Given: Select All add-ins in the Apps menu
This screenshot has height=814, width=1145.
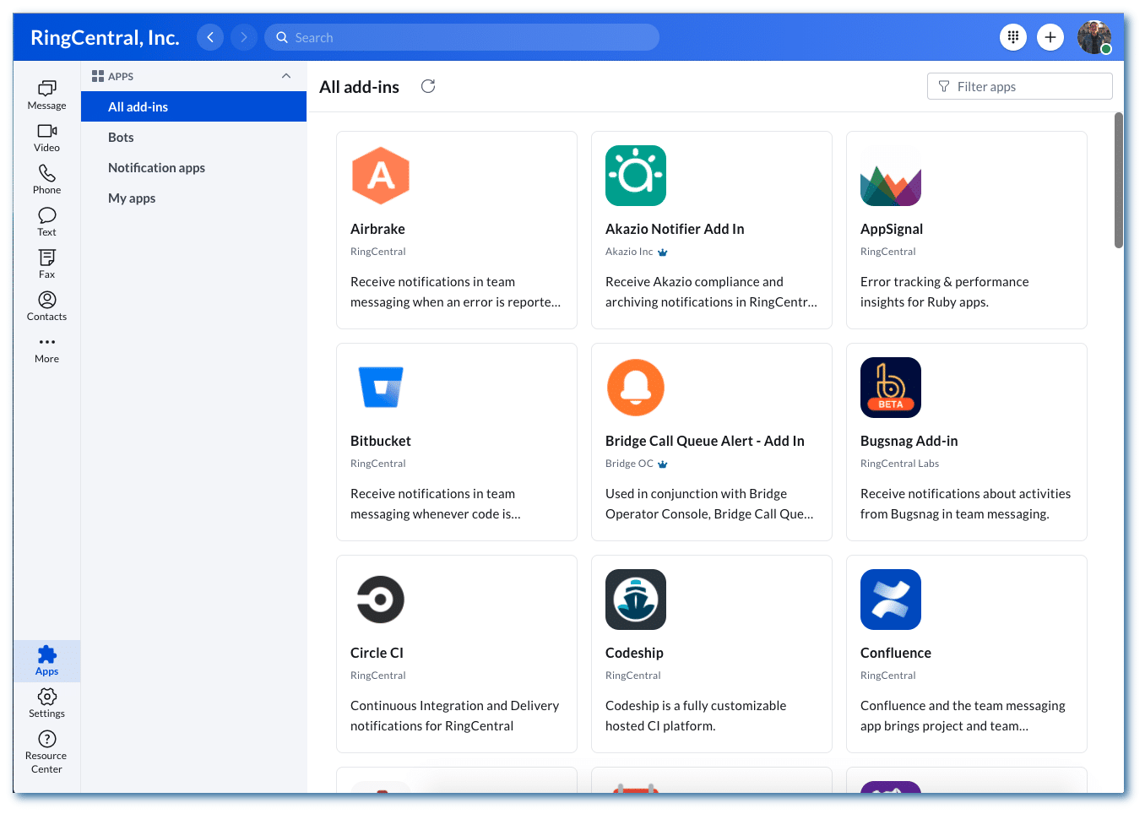Looking at the screenshot, I should [x=193, y=106].
